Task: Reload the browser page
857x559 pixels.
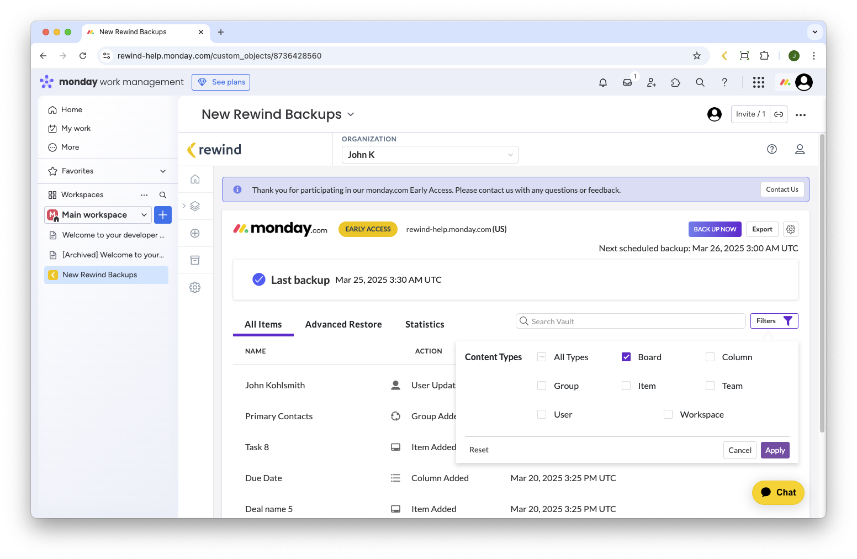Action: [x=83, y=56]
